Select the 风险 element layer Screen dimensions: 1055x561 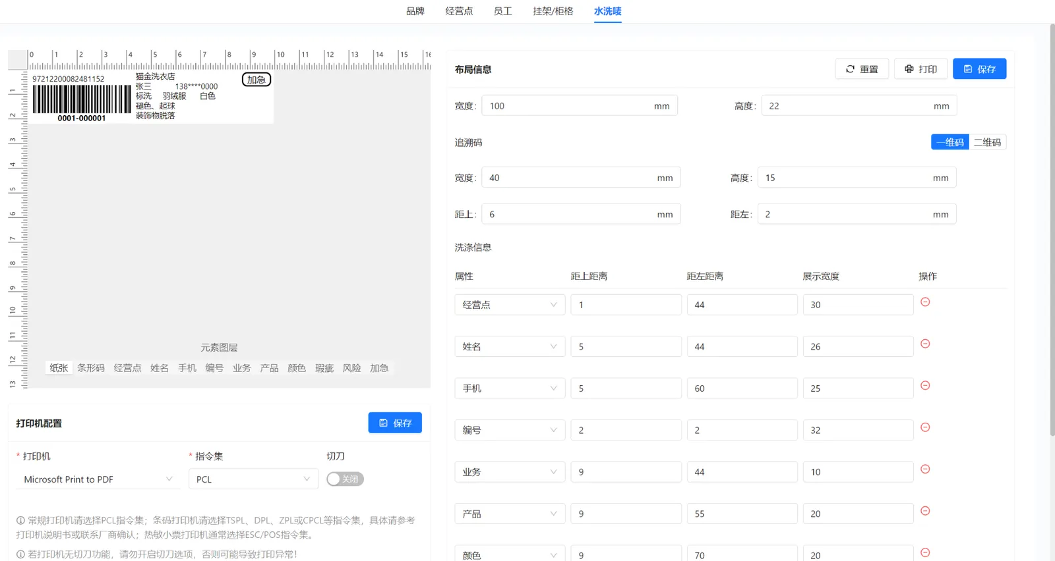coord(351,368)
